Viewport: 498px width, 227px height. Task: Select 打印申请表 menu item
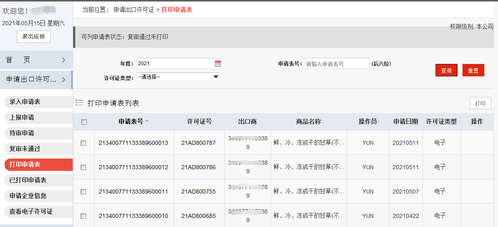point(38,164)
